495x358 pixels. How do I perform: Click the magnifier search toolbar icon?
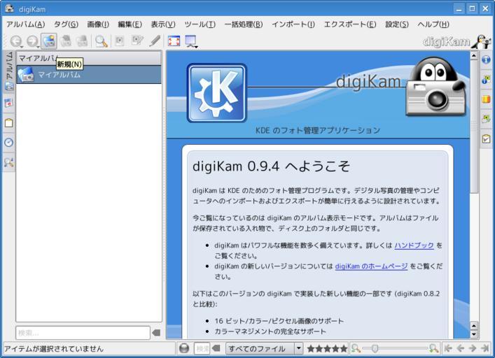102,41
